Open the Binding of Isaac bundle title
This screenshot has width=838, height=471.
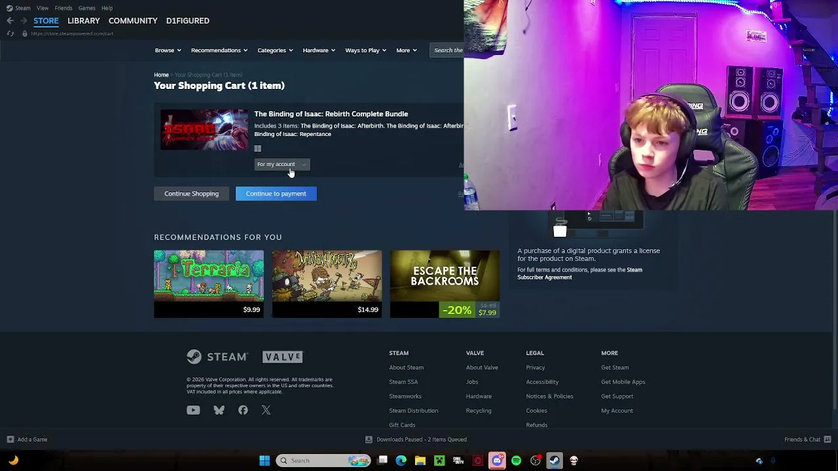tap(331, 114)
